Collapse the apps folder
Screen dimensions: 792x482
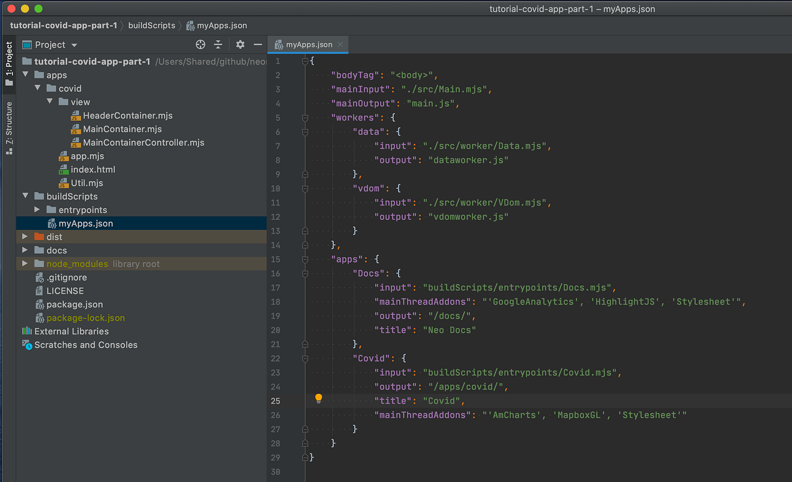pyautogui.click(x=25, y=75)
